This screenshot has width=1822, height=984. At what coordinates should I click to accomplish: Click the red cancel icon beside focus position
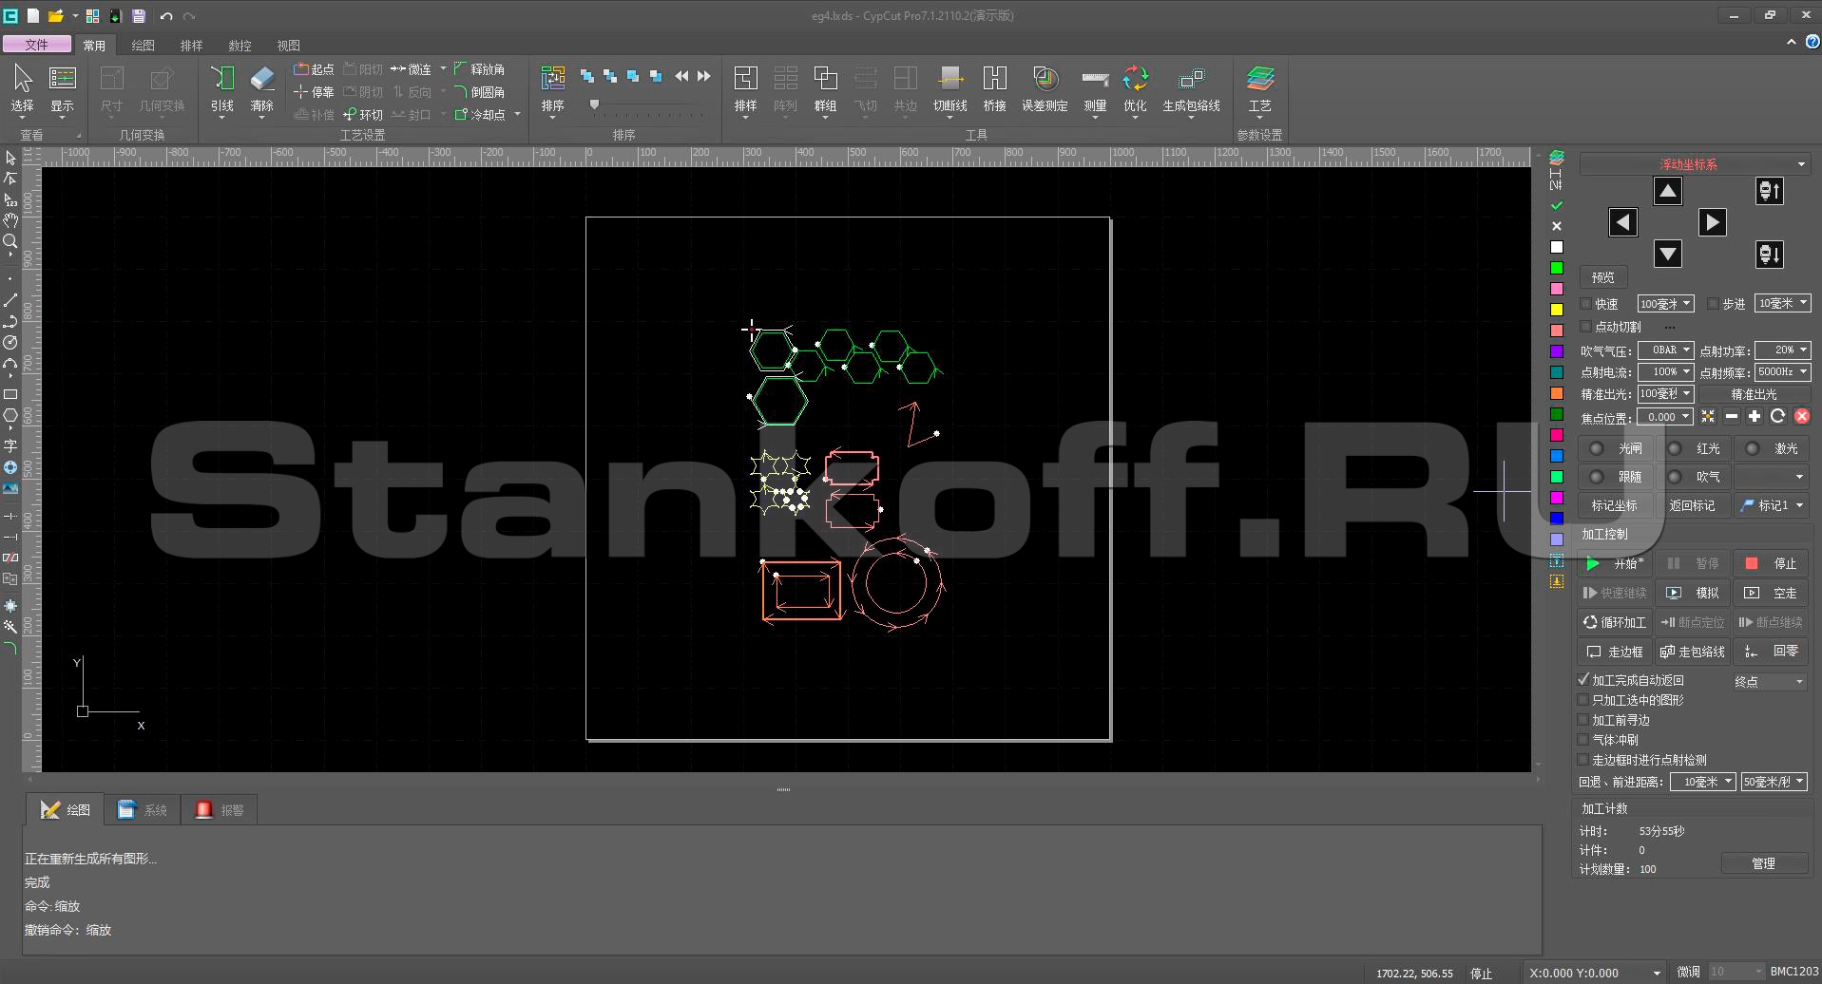[x=1802, y=417]
